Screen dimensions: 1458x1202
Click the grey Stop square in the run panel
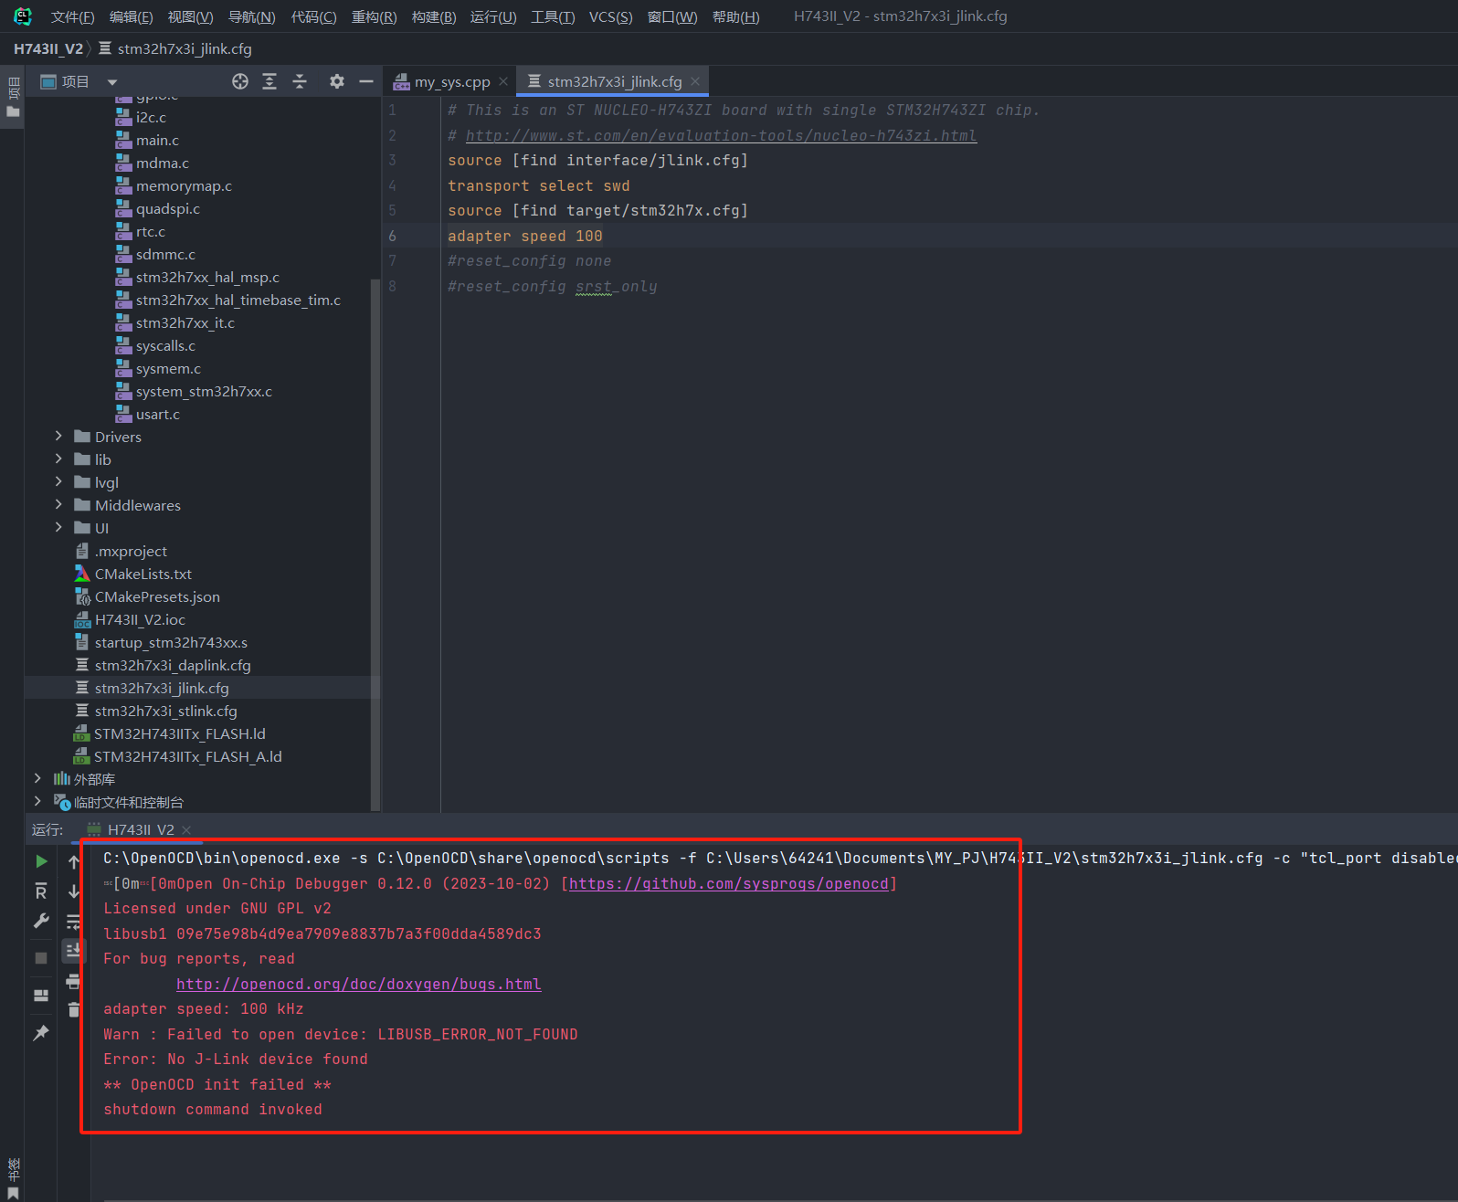41,958
